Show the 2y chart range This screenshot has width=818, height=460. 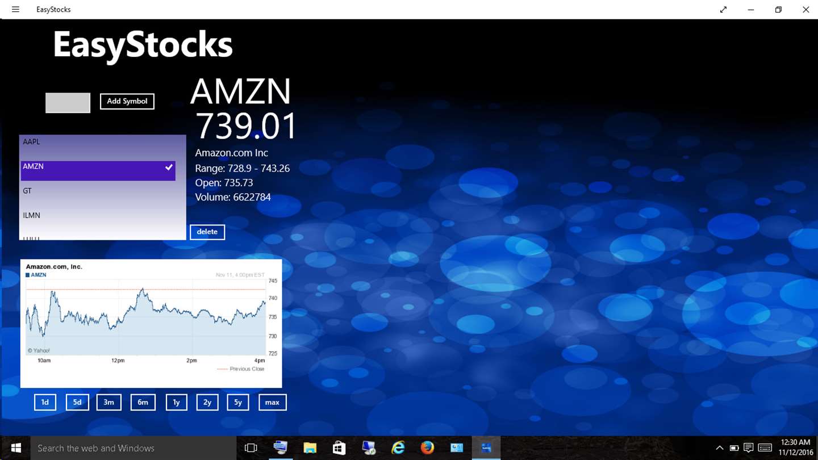207,402
